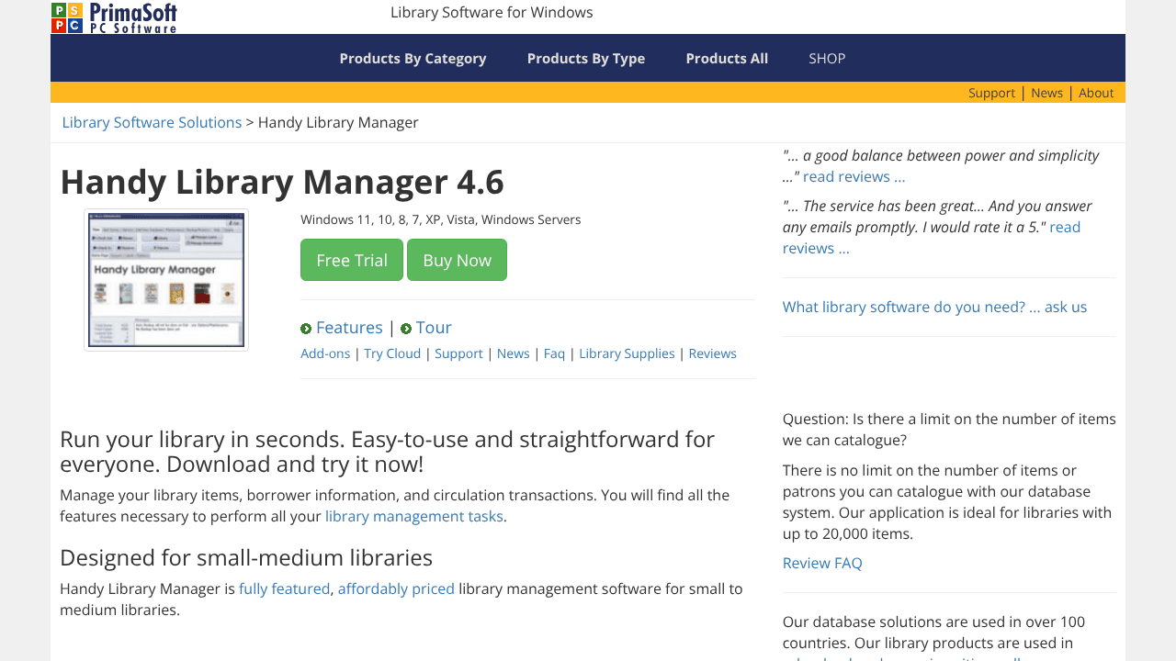Viewport: 1176px width, 661px height.
Task: Click 'What library software do you need? ... ask us'
Action: (934, 307)
